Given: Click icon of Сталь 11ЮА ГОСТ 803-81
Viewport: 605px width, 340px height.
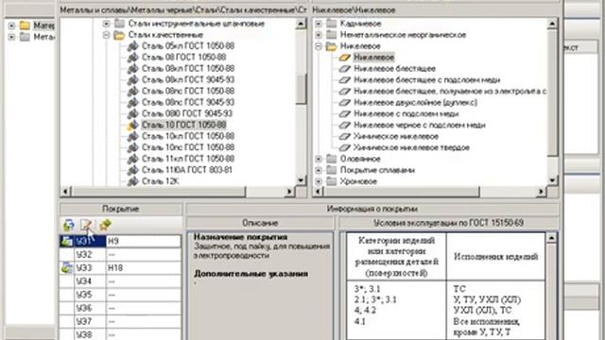Looking at the screenshot, I should point(132,170).
